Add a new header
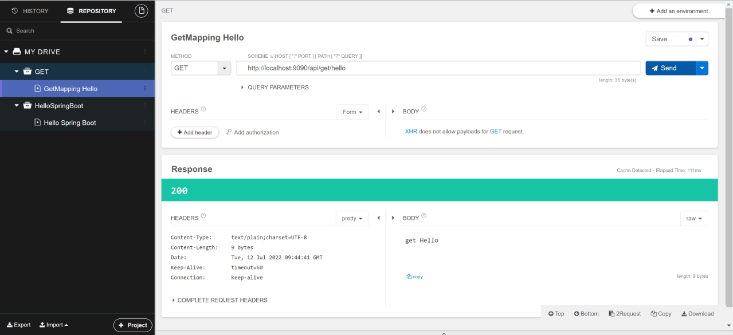Viewport: 733px width, 335px height. (195, 132)
